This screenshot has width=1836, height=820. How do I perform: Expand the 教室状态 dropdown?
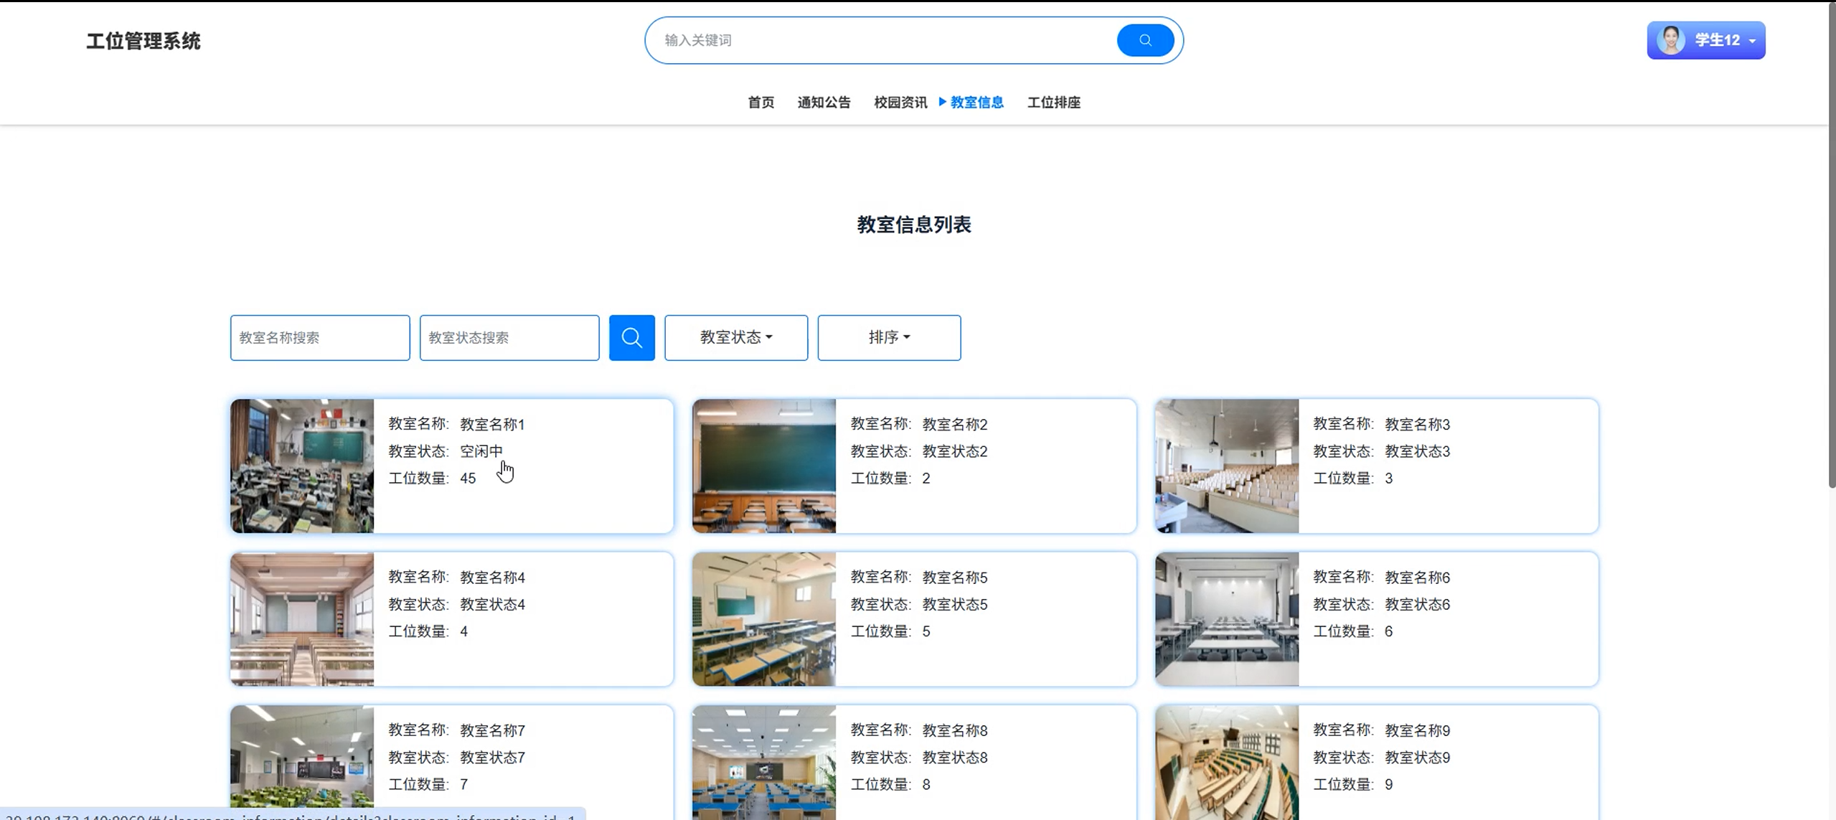735,337
